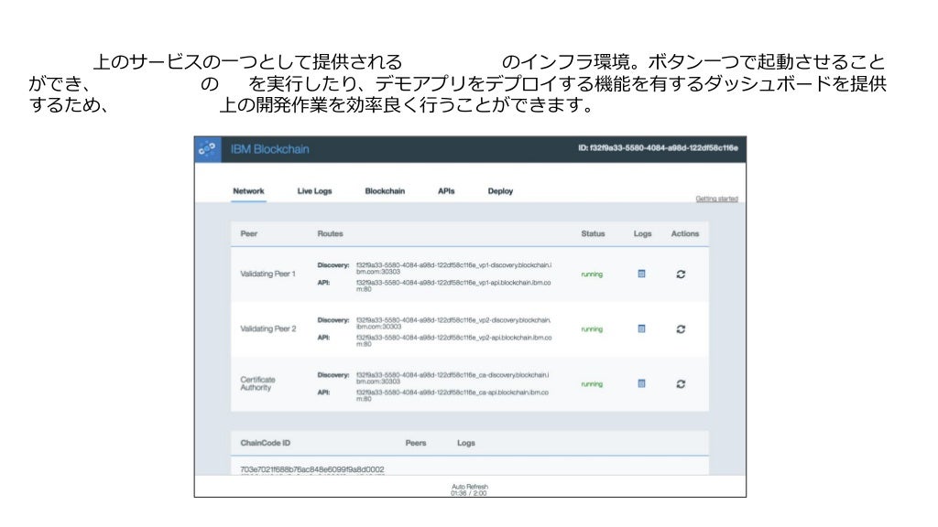The width and height of the screenshot is (938, 527).
Task: Open the Live Logs tab
Action: tap(315, 191)
